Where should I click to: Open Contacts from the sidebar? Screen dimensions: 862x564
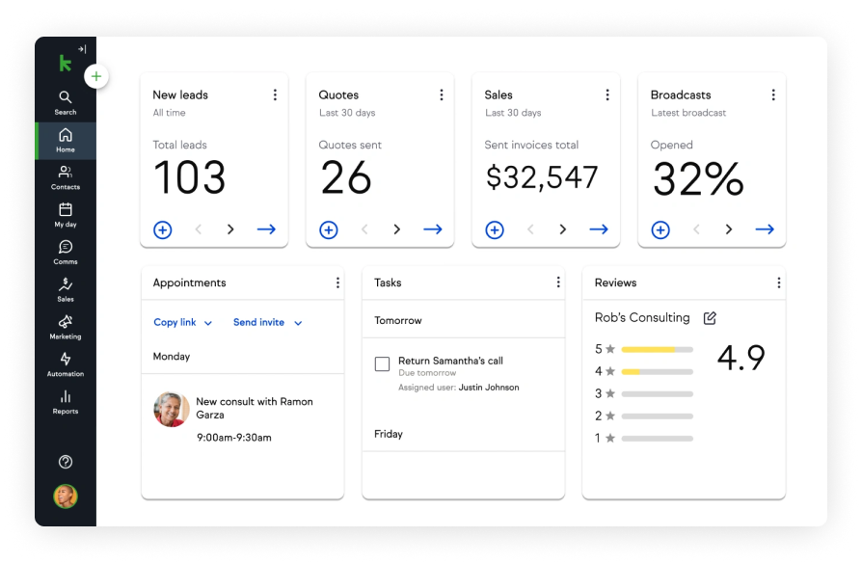coord(65,174)
